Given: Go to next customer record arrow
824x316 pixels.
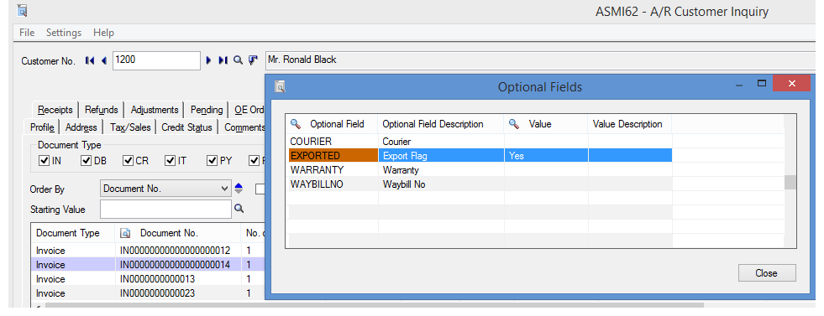Looking at the screenshot, I should point(208,61).
